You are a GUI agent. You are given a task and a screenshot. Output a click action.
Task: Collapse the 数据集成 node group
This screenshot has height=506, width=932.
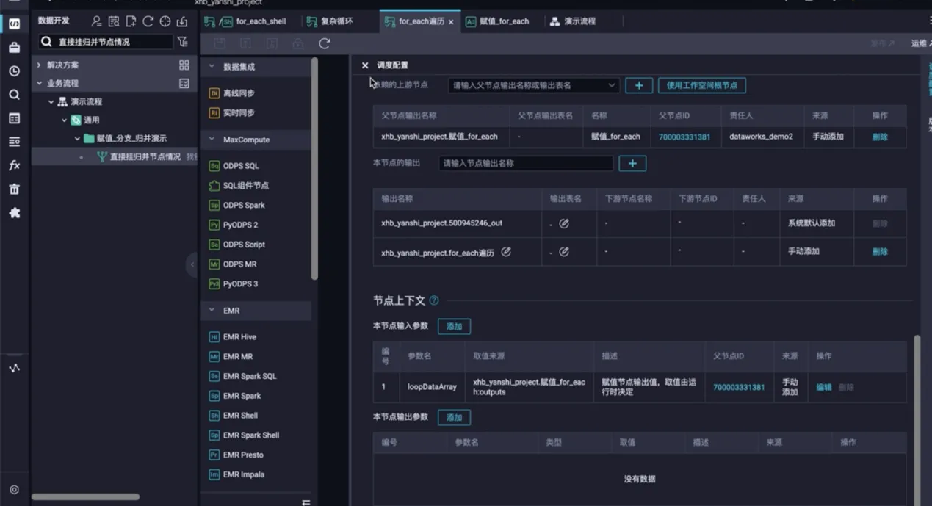212,66
